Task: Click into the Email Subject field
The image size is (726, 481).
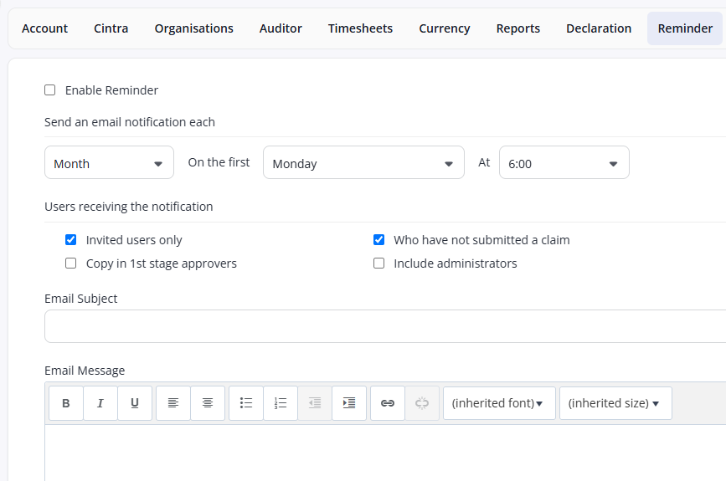Action: click(385, 326)
